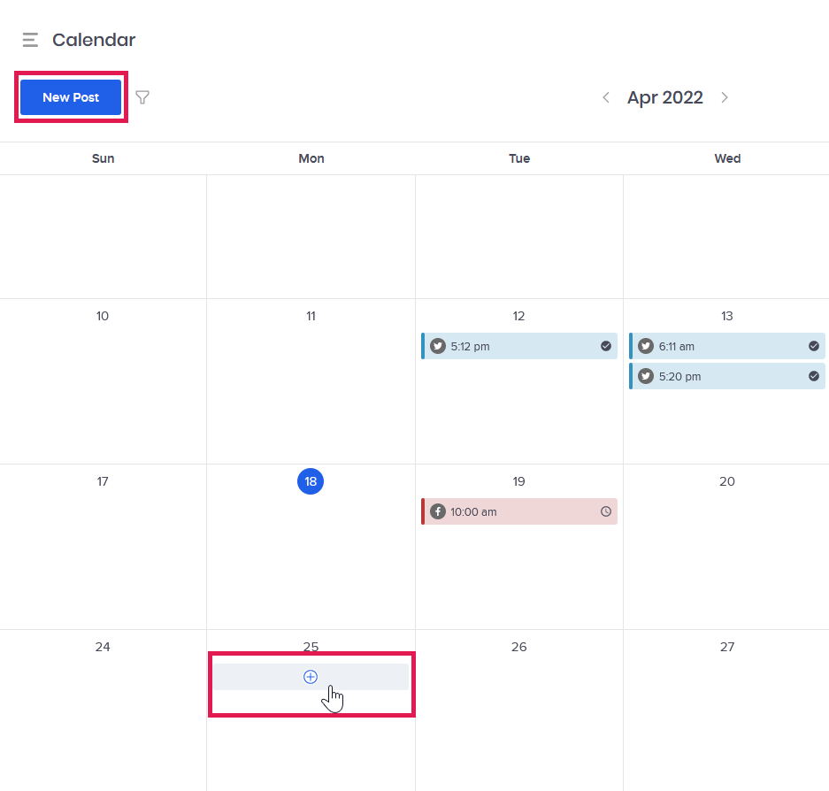Screen dimensions: 829x791
Task: Click the Facebook icon on April 19's post
Action: pyautogui.click(x=438, y=511)
